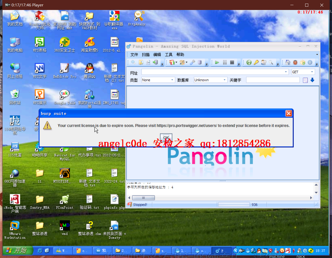332x258 pixels.
Task: Click the database cylinder icon in Pangolin
Action: [200, 62]
